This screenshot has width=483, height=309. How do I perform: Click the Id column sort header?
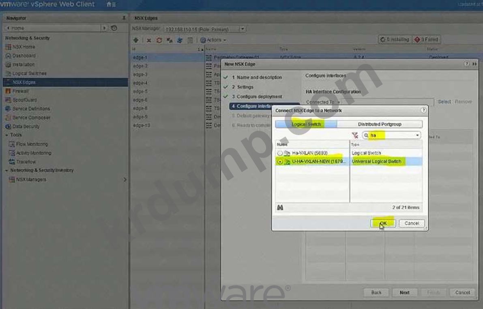(167, 49)
